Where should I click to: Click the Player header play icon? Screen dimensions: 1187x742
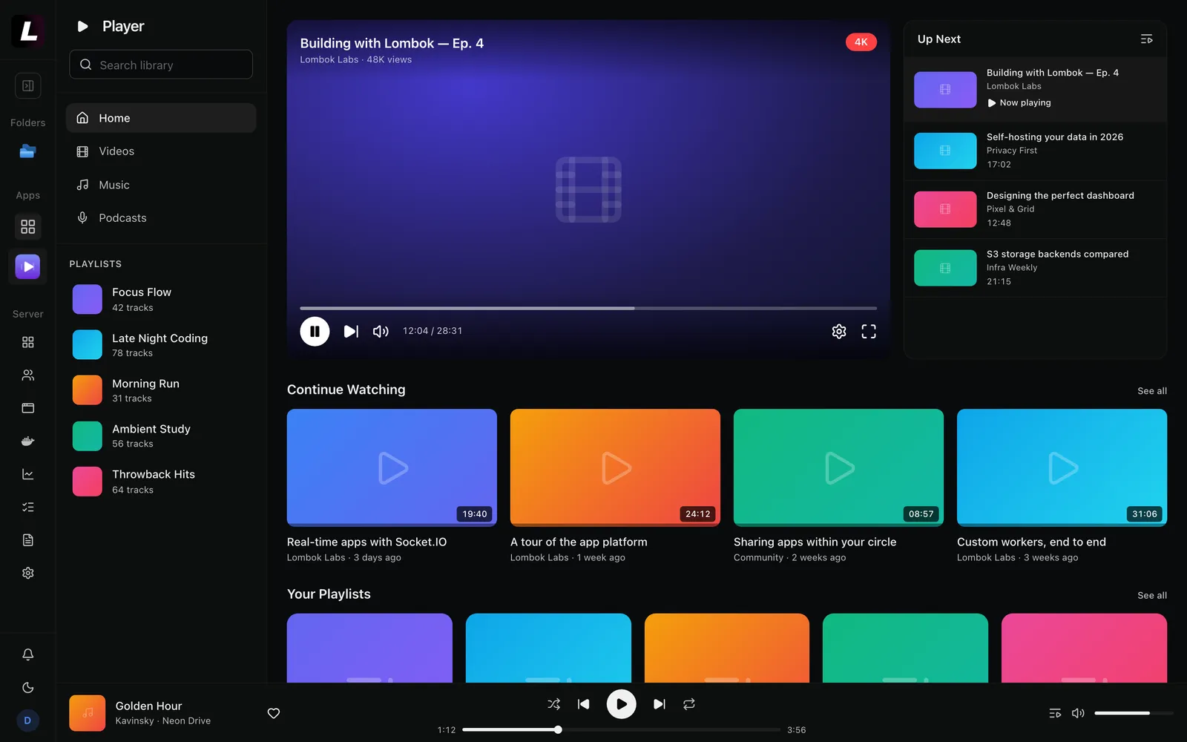point(83,27)
